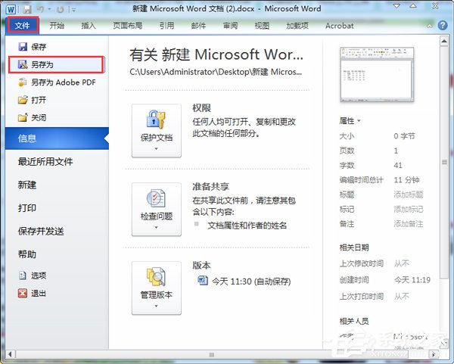Switch to the 审阅 ribbon tab
Viewport: 454px width, 364px height.
click(x=230, y=26)
